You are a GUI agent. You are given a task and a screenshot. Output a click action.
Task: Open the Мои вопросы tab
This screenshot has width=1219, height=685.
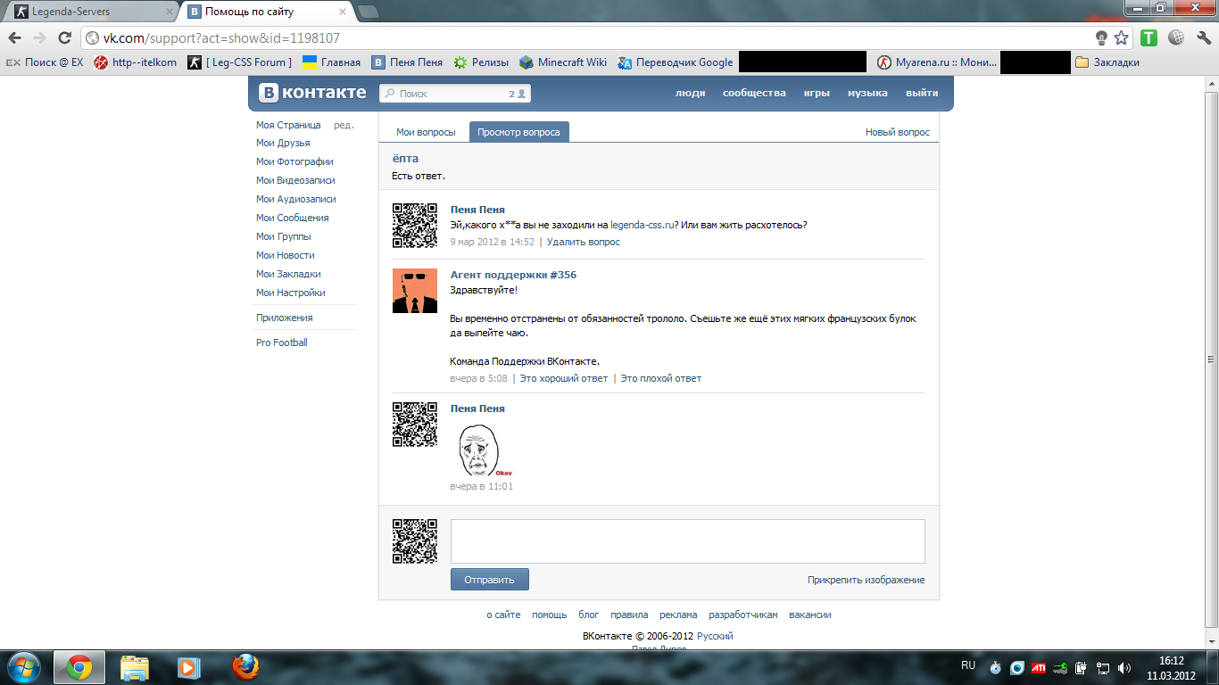coord(426,132)
